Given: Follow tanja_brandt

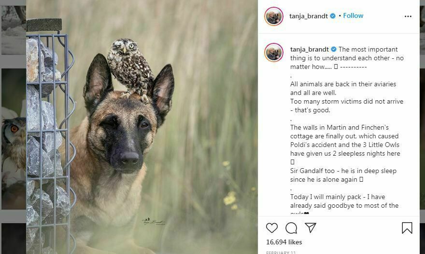Looking at the screenshot, I should point(353,15).
